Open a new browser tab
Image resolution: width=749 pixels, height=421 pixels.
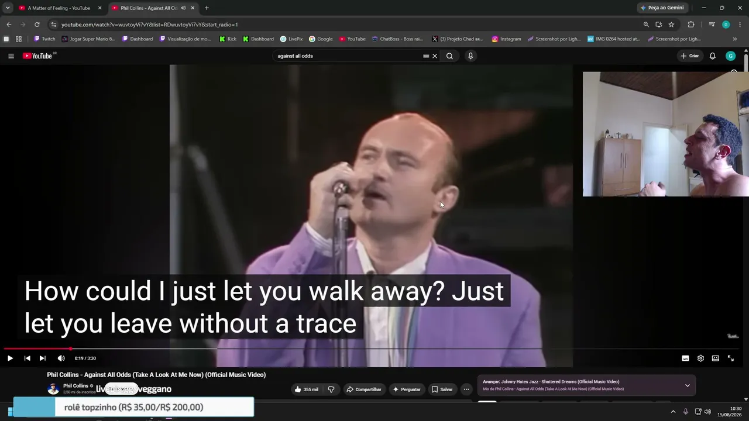pos(207,8)
